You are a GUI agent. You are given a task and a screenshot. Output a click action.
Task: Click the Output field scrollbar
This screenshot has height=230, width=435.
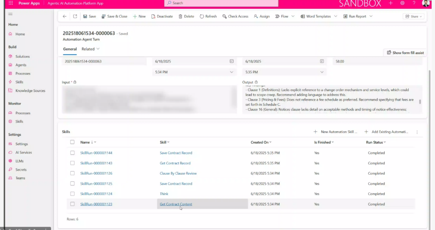[420, 102]
